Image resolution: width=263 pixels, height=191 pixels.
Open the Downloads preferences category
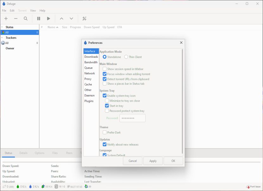[91, 57]
